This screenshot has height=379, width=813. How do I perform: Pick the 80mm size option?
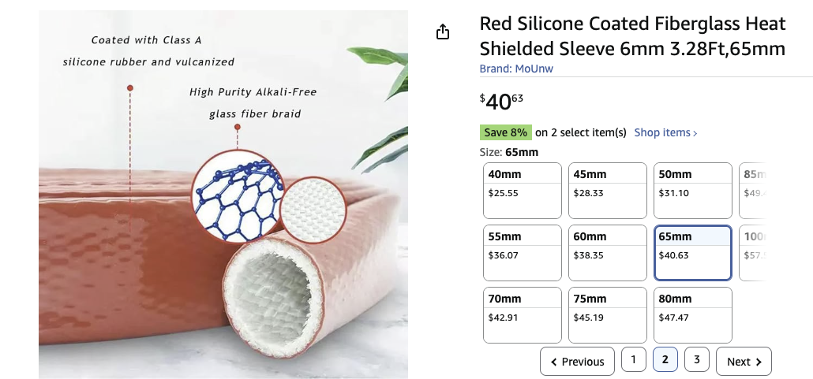click(x=692, y=315)
